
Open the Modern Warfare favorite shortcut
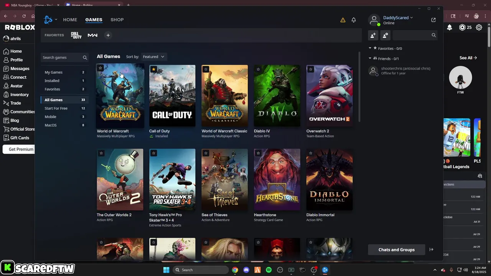coord(92,35)
